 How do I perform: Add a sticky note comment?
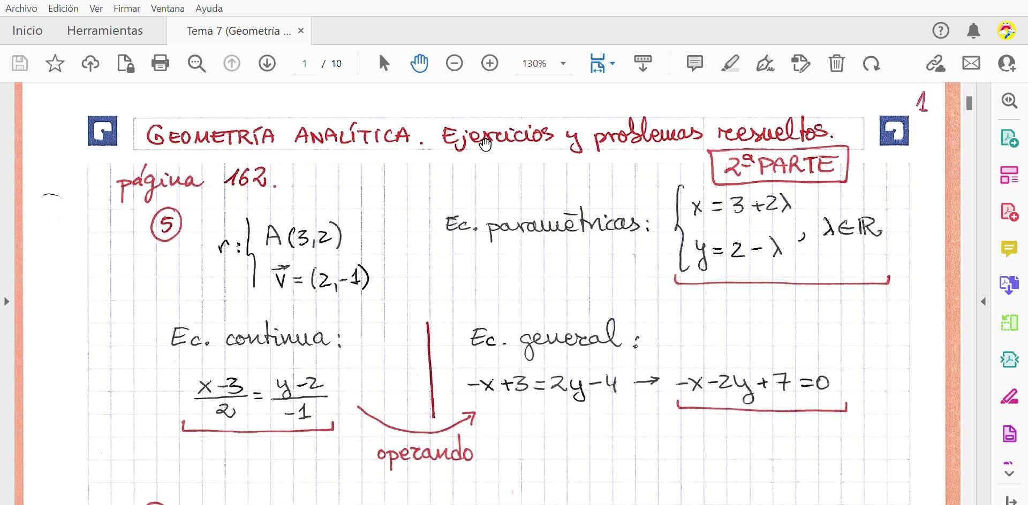coord(695,63)
